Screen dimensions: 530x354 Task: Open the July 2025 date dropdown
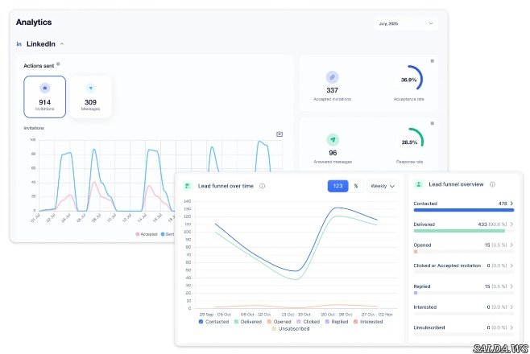coord(409,23)
